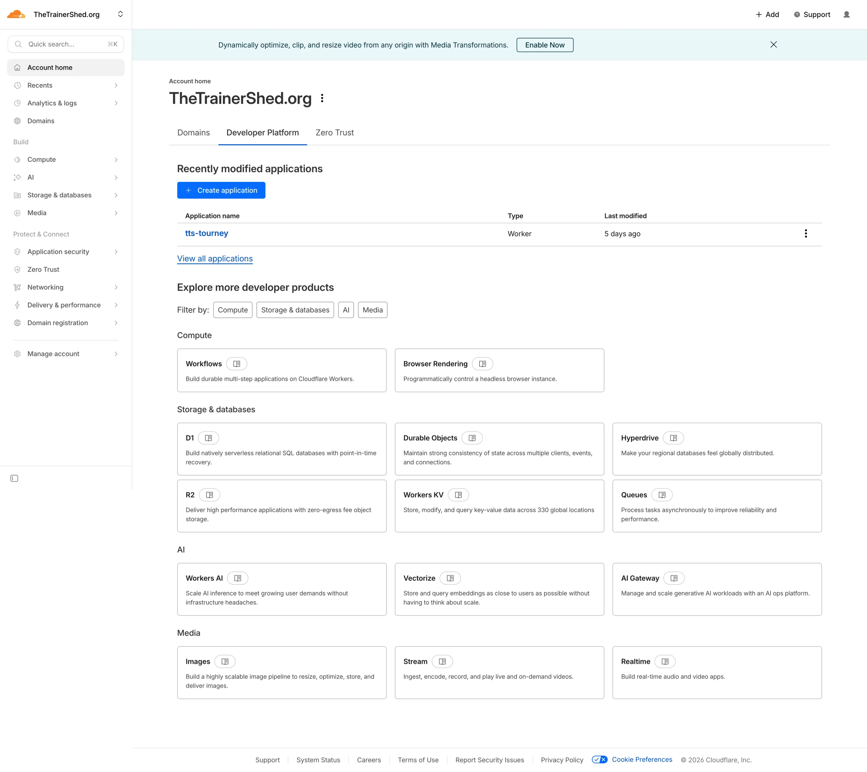Select the Developer Platform tab

coord(262,133)
